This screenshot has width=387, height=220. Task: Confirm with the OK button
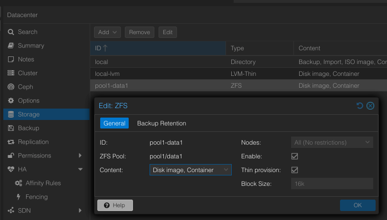[358, 205]
